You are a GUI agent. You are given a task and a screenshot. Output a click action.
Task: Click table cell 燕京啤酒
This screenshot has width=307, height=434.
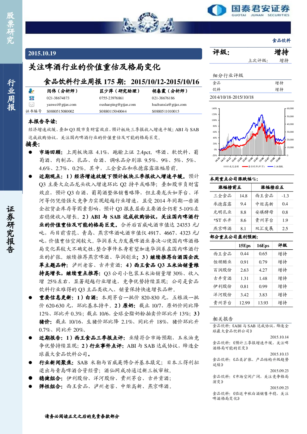click(x=223, y=229)
